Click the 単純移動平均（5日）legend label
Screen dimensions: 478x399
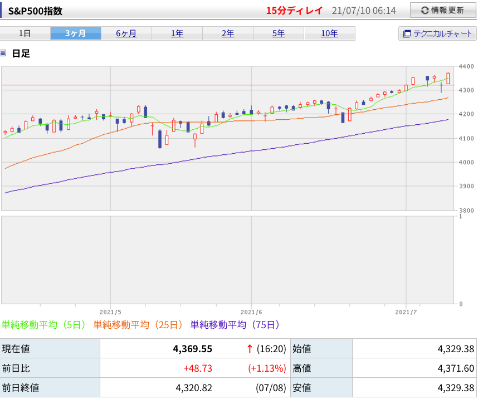pyautogui.click(x=43, y=324)
